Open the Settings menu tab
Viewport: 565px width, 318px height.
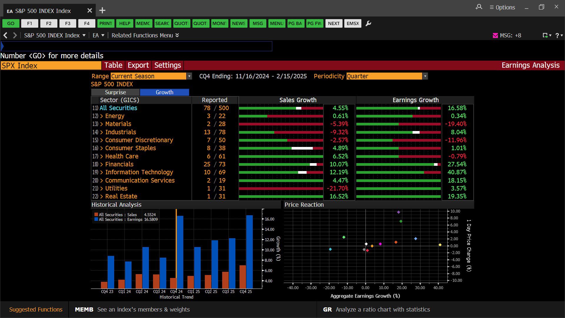click(167, 65)
